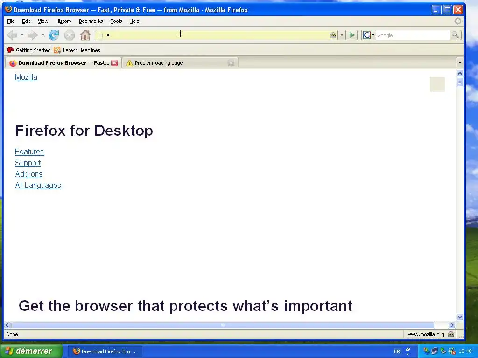The width and height of the screenshot is (478, 358).
Task: Open the Add-ons link
Action: tap(28, 174)
